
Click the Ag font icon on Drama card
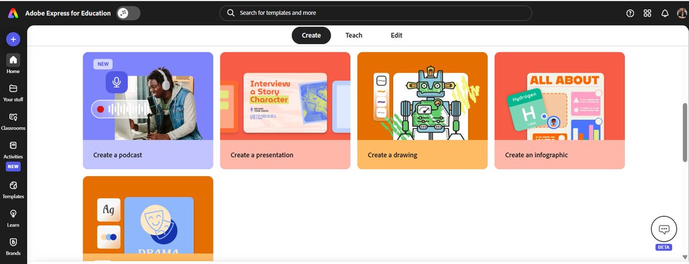tap(109, 210)
